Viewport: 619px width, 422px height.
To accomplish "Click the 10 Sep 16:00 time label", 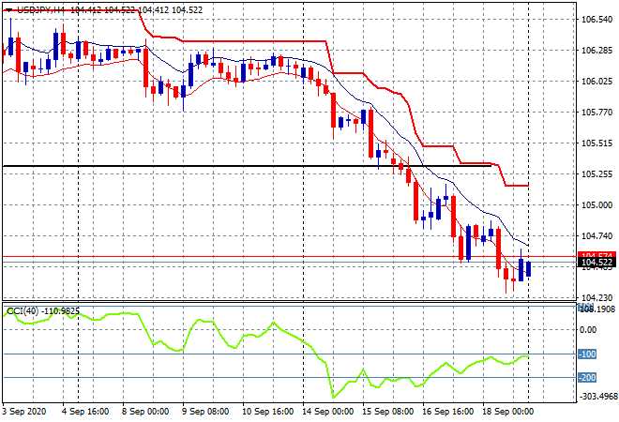I will click(x=267, y=412).
